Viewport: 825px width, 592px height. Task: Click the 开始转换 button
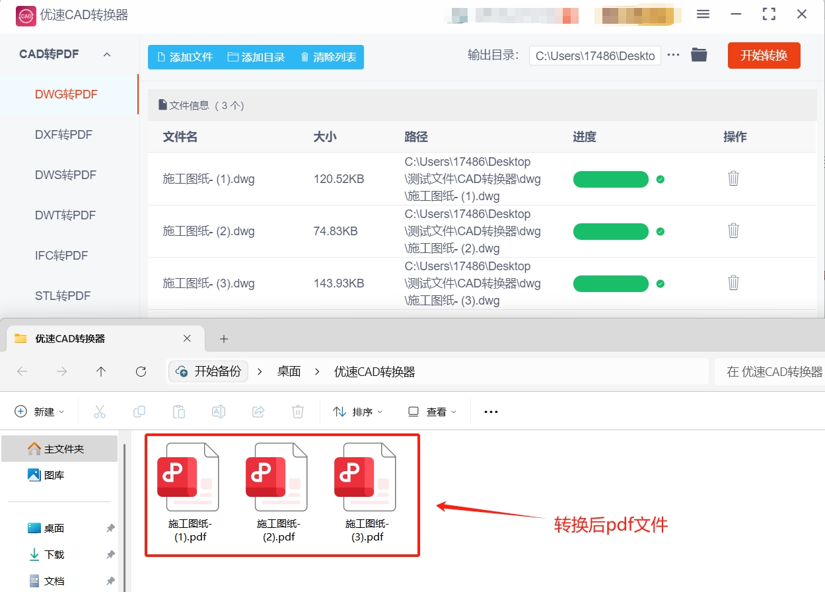point(764,55)
